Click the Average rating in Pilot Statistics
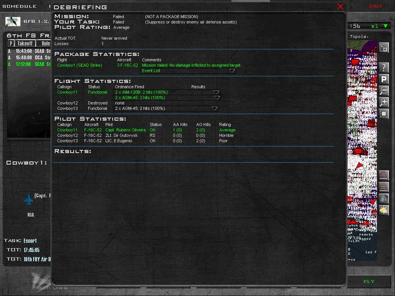395x296 pixels. click(x=227, y=130)
